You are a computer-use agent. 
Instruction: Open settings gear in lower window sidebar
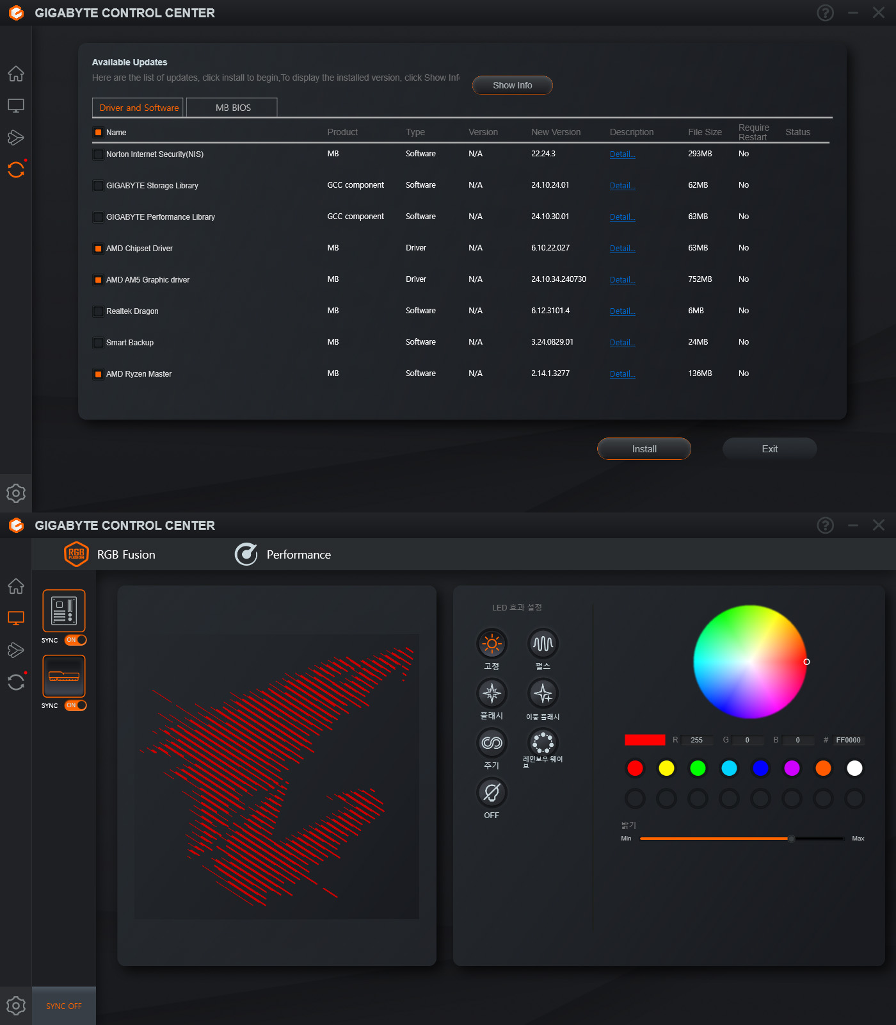point(16,1006)
